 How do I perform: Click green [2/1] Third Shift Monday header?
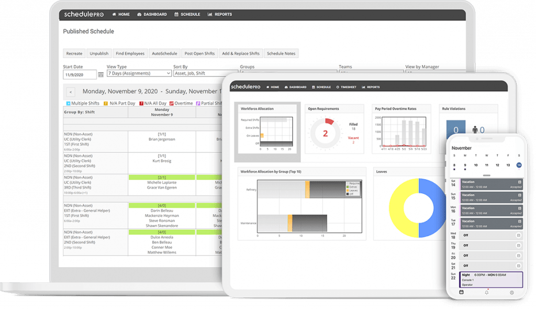(x=162, y=177)
